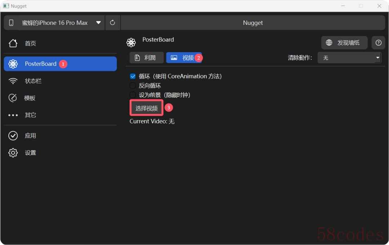Screen dimensions: 389x245
Task: Uncheck the 循环 CoreAnimation checkbox
Action: coord(133,76)
